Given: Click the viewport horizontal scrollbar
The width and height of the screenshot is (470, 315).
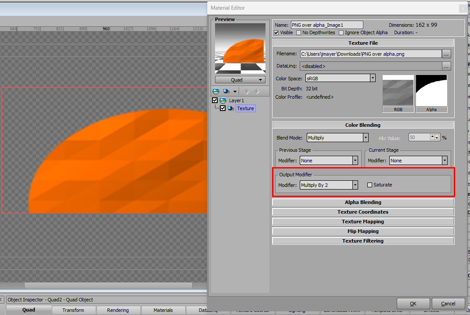Looking at the screenshot, I should tap(108, 286).
